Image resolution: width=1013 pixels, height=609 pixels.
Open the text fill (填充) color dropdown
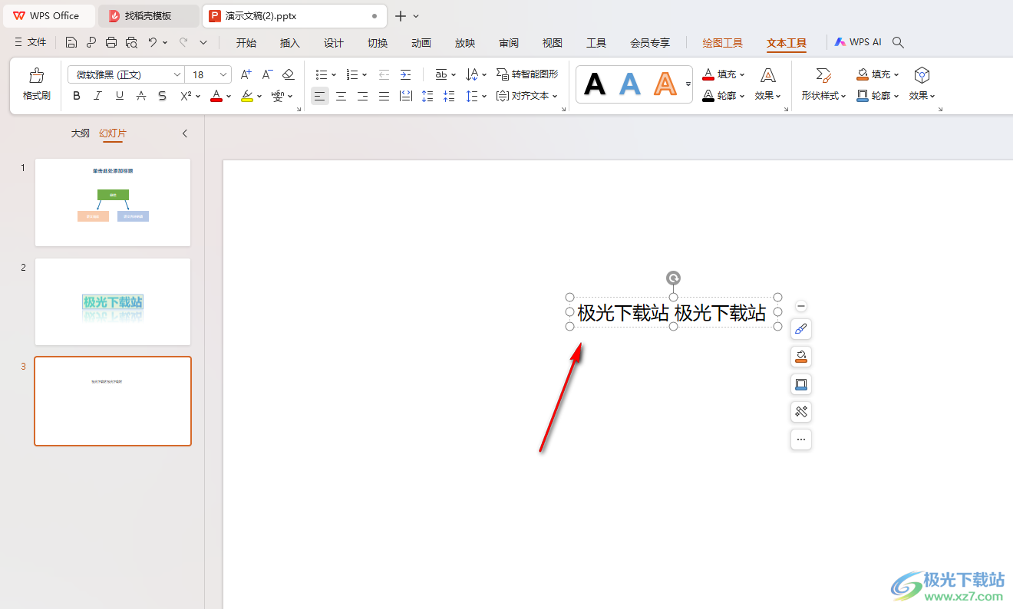coord(724,74)
